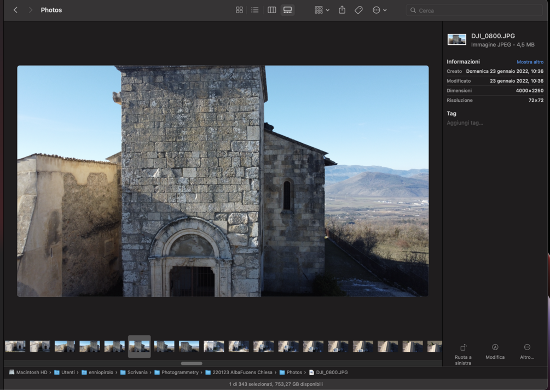Screen dimensions: 550x390
Task: Click Macintosh HD in path bar
Action: (x=28, y=372)
